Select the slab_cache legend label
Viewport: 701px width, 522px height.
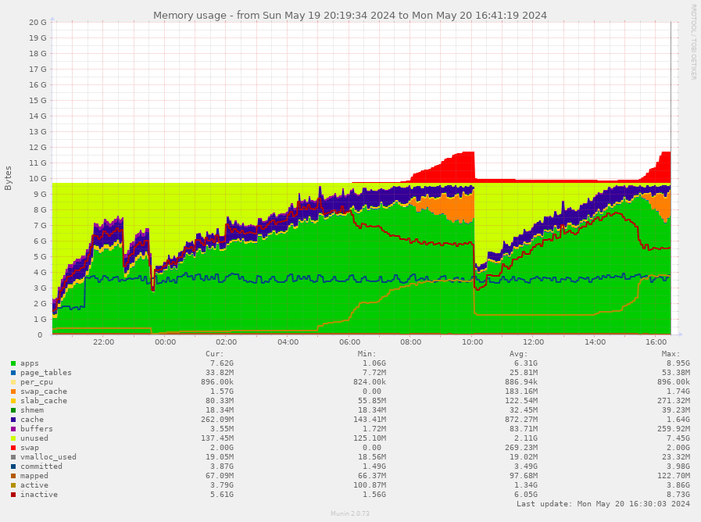[43, 401]
